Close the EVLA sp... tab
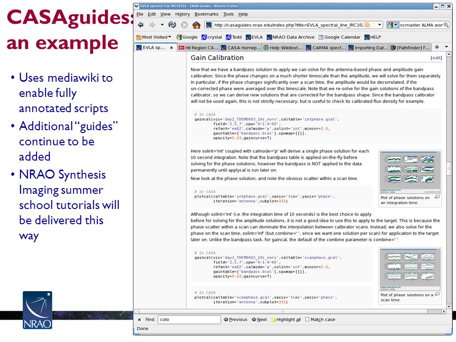This screenshot has height=342, width=456. pos(171,47)
